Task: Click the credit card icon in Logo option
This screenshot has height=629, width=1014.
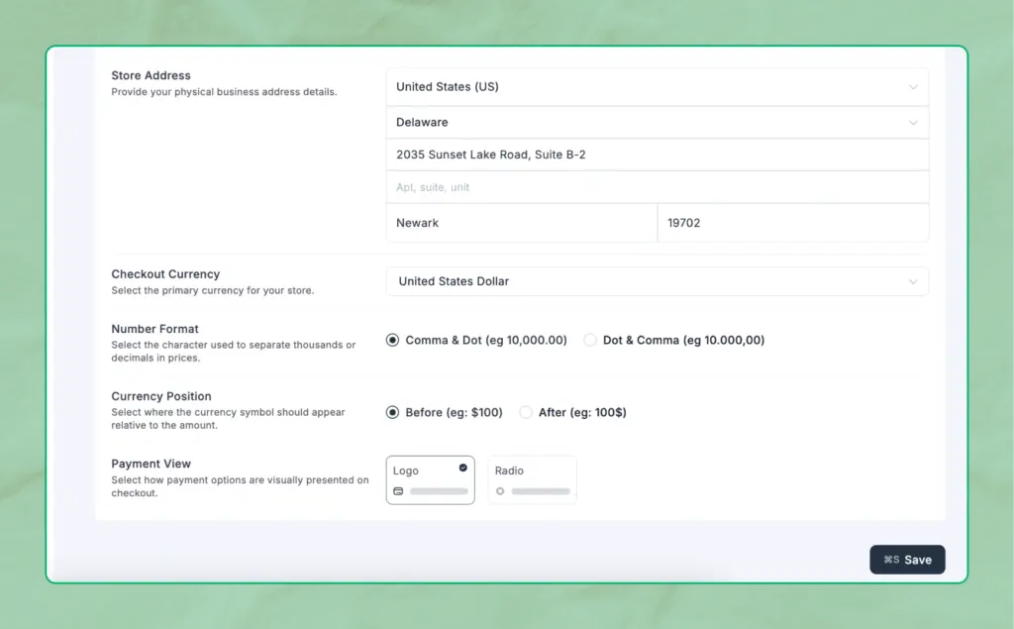Action: (398, 491)
